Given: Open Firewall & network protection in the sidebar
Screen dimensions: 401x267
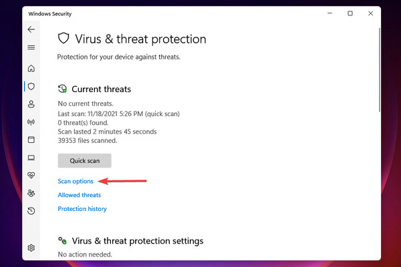Looking at the screenshot, I should 31,122.
